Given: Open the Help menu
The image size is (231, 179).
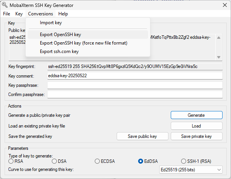Looking at the screenshot, I should 63,14.
